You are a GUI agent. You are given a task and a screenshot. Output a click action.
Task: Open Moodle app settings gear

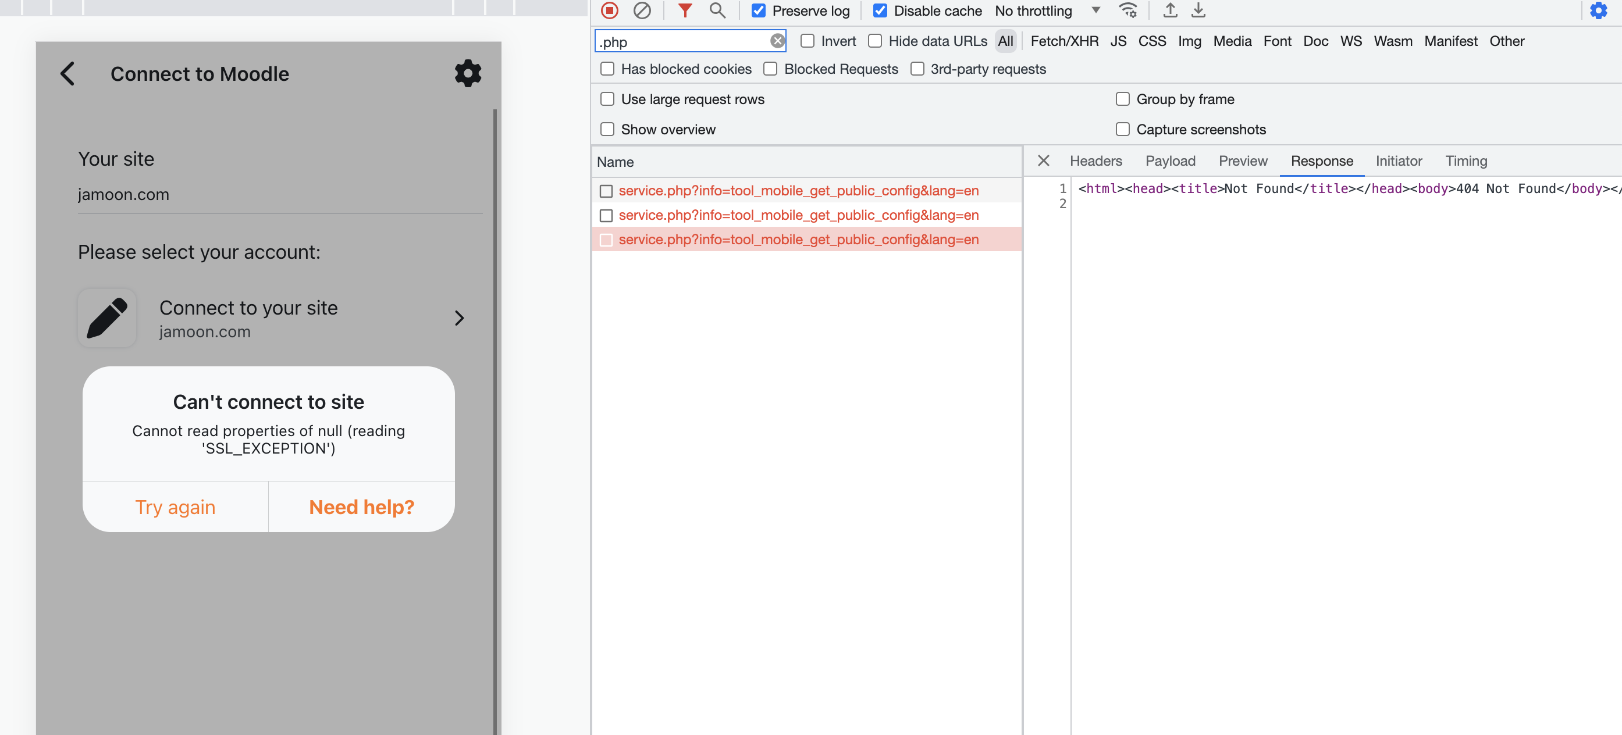[468, 74]
